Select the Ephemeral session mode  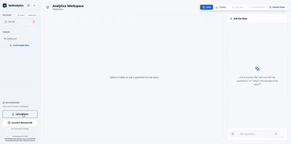click(32, 15)
